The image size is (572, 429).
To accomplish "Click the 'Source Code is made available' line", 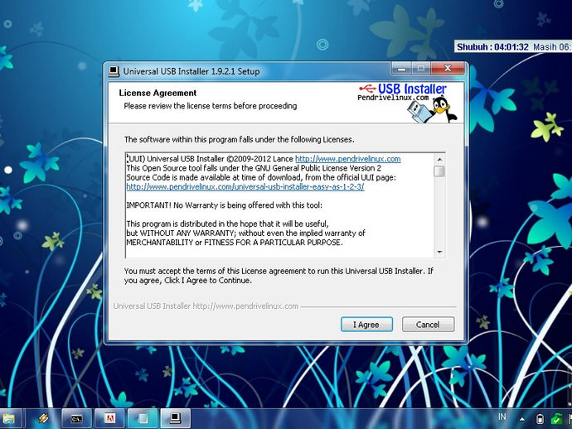I will click(261, 177).
